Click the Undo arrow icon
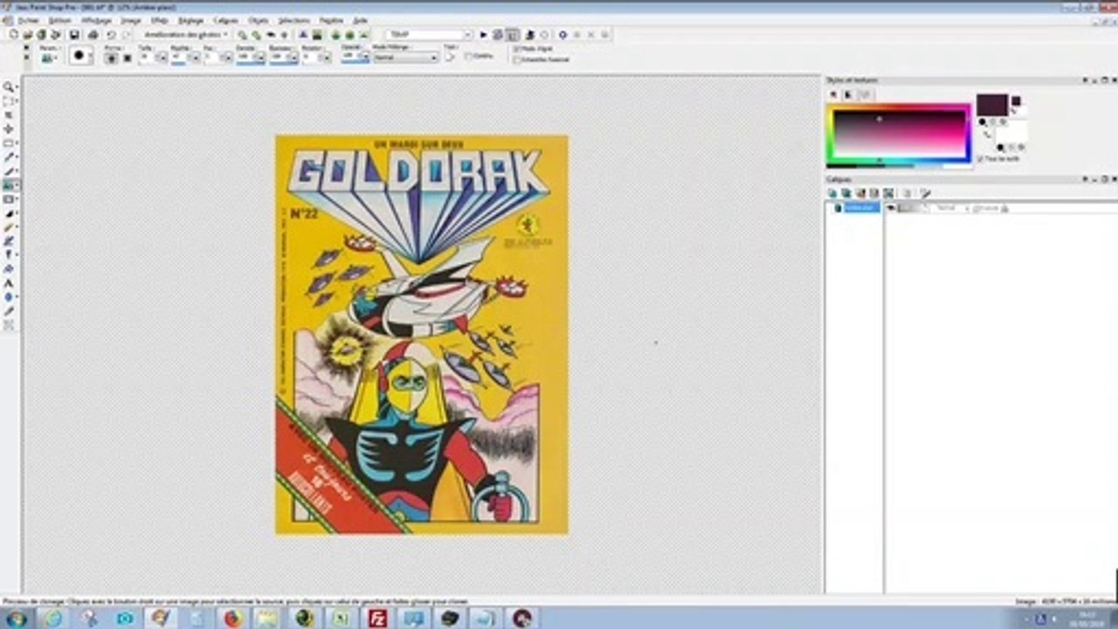This screenshot has width=1118, height=629. coord(111,34)
